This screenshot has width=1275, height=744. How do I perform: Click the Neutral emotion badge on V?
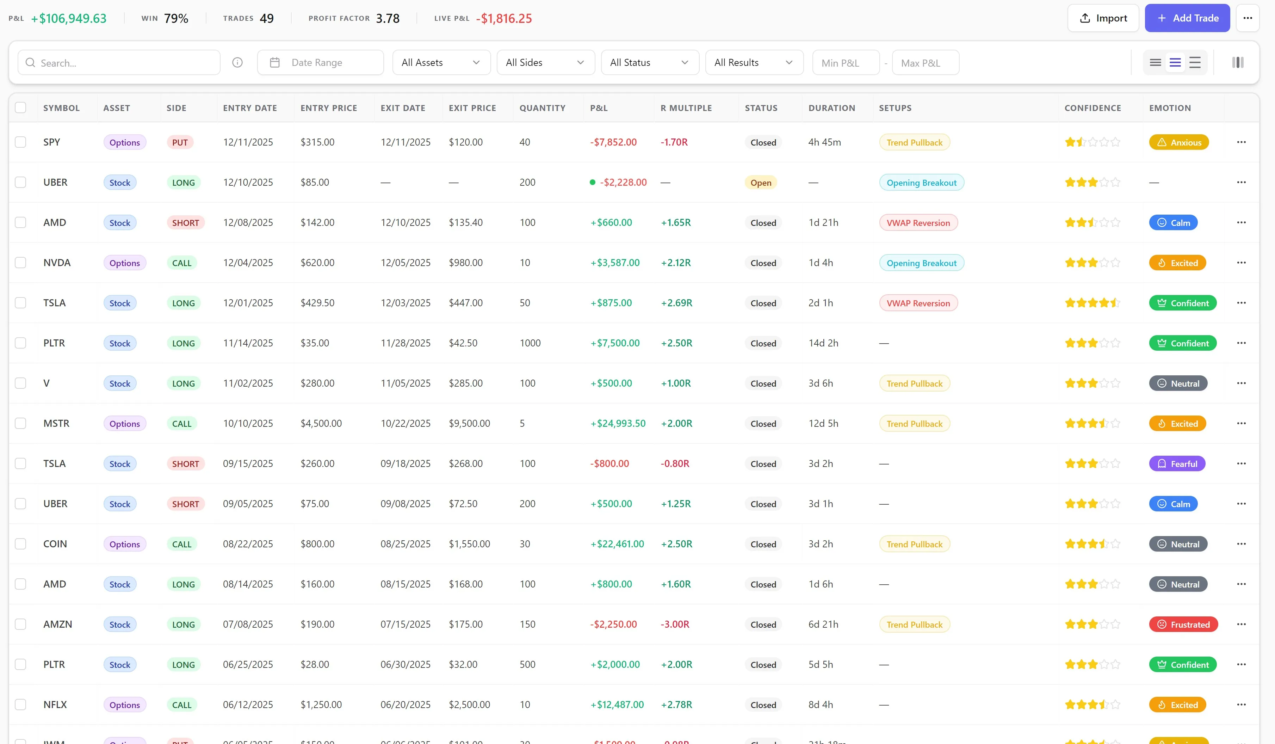(1178, 384)
